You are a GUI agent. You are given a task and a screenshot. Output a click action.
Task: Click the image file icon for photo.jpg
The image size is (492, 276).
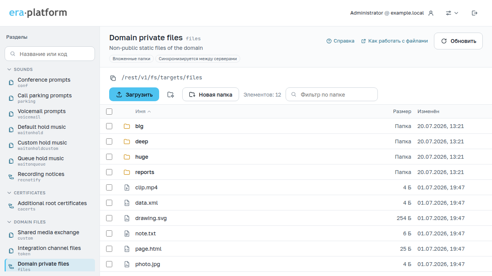point(127,264)
